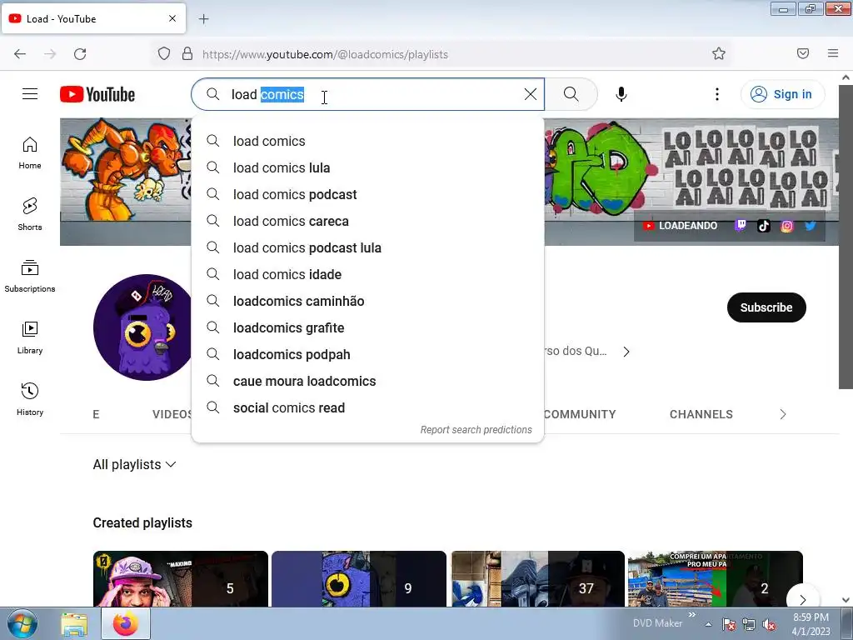Switch to the COMMUNITY tab

pos(580,414)
